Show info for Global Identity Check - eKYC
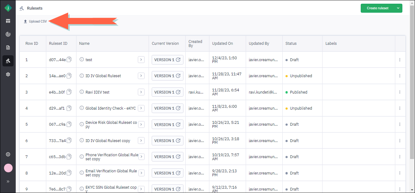415x193 pixels. 82,108
